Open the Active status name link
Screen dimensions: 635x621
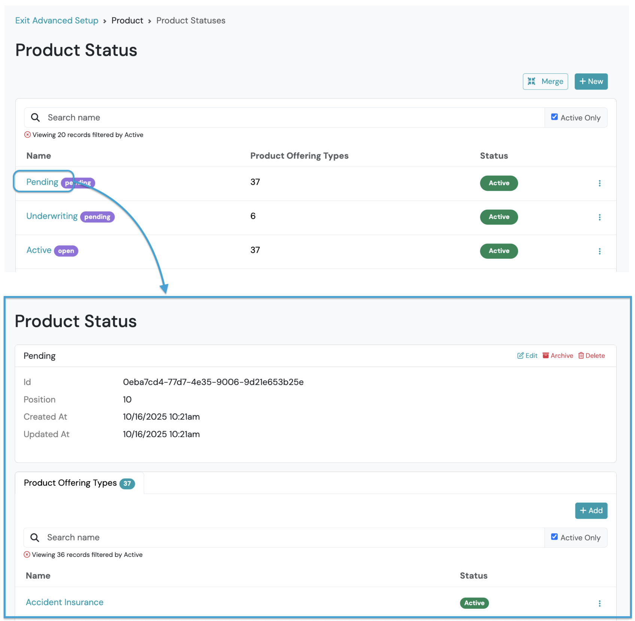39,250
